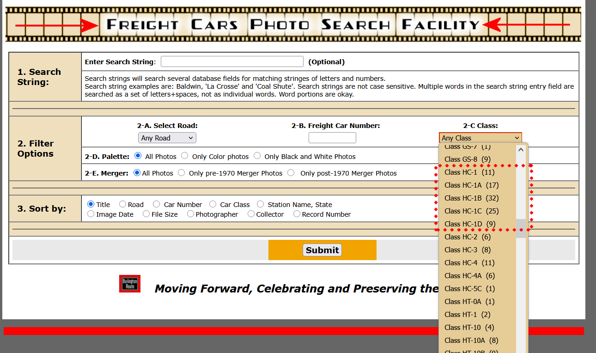Viewport: 596px width, 353px height.
Task: Collapse the Any Class dropdown
Action: coord(480,138)
